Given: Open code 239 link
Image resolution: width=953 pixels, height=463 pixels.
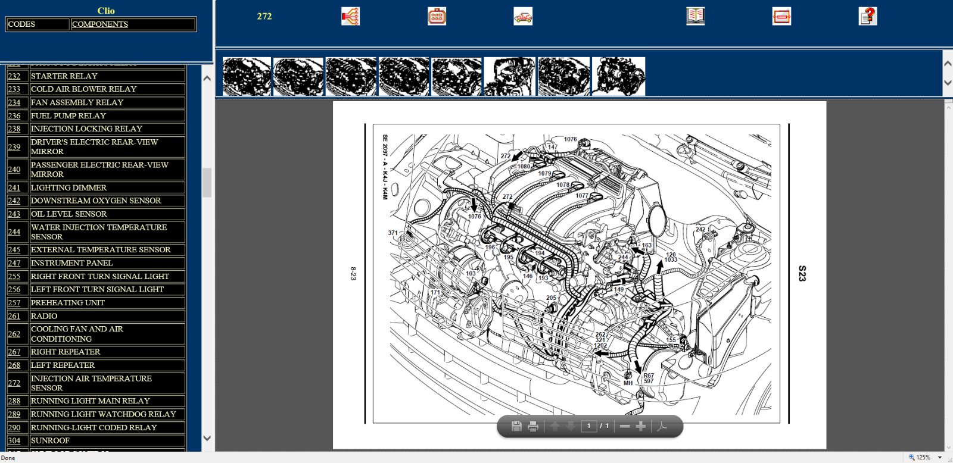Looking at the screenshot, I should pos(14,147).
